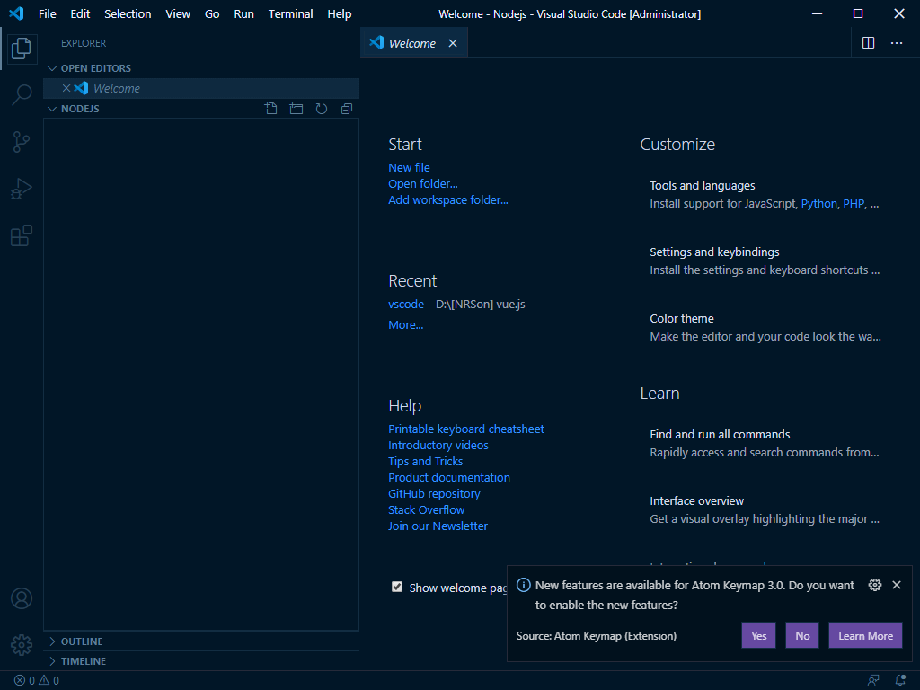Click the New file link

pyautogui.click(x=409, y=167)
